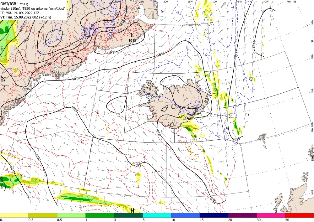Select the green 1–3 mm legend swatch

pyautogui.click(x=100, y=215)
